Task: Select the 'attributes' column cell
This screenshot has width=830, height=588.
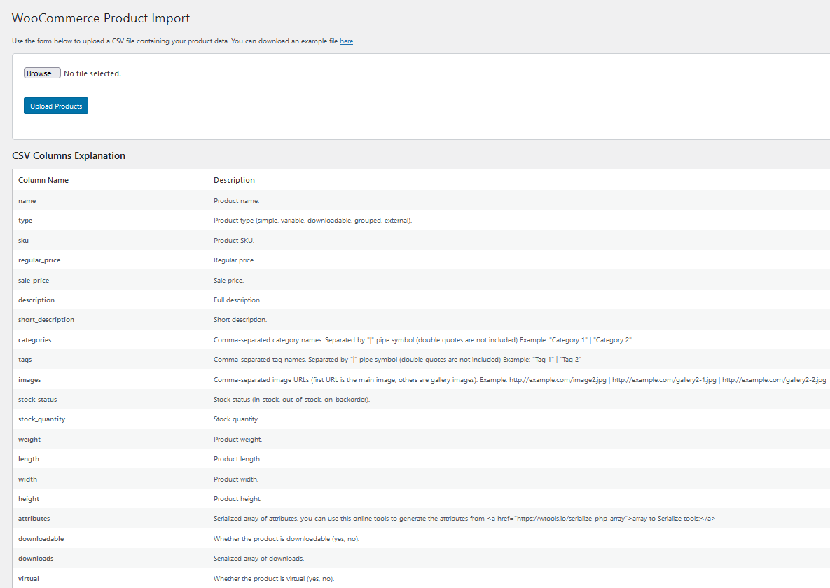Action: point(34,519)
